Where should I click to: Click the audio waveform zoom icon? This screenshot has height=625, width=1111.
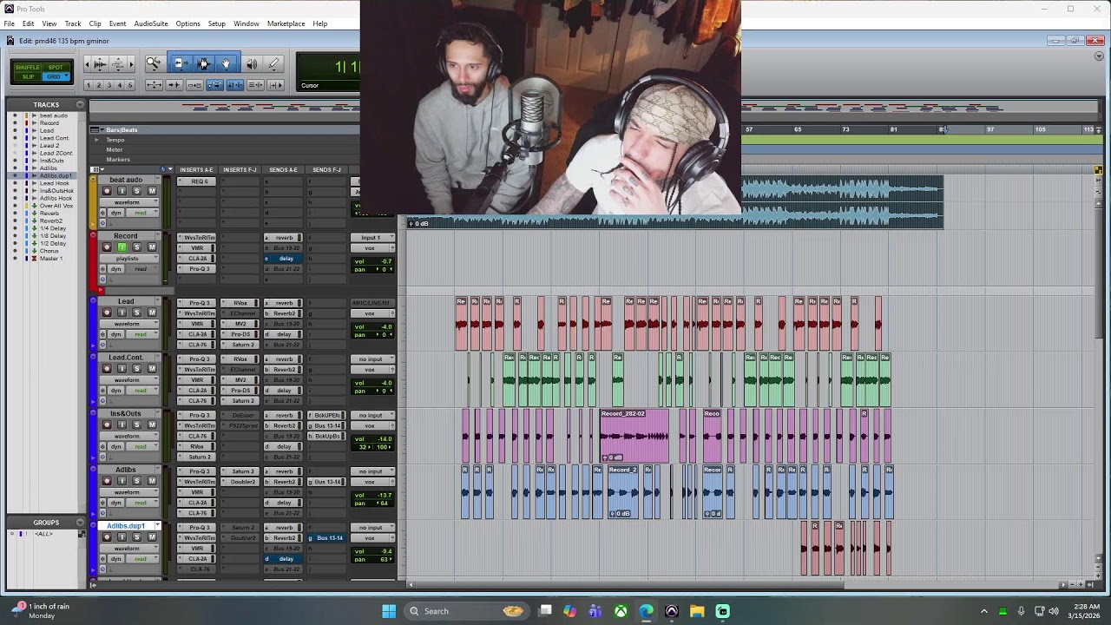(100, 63)
